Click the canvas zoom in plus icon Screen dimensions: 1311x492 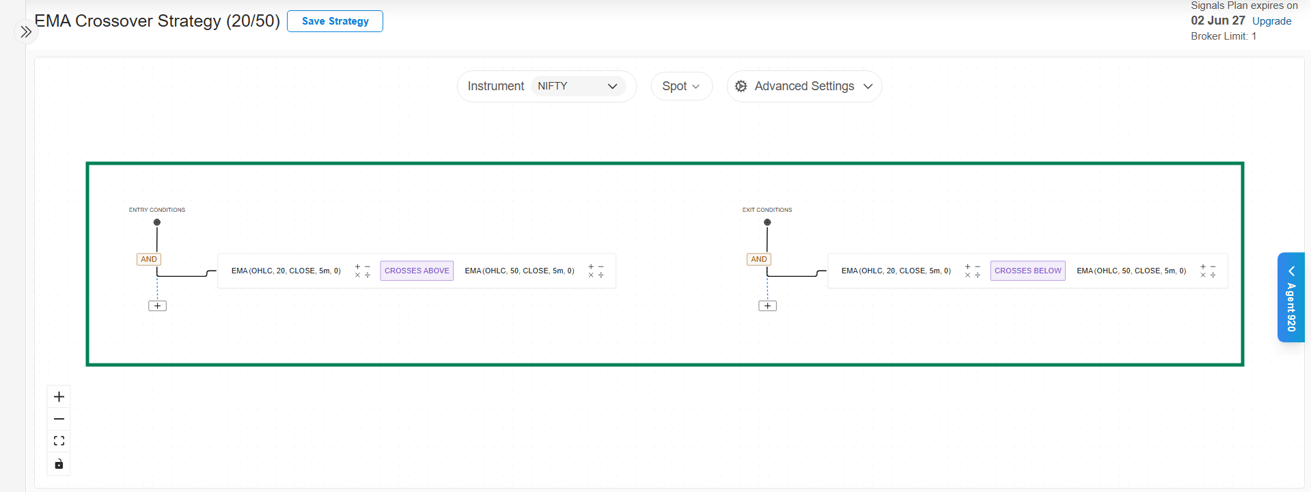59,397
